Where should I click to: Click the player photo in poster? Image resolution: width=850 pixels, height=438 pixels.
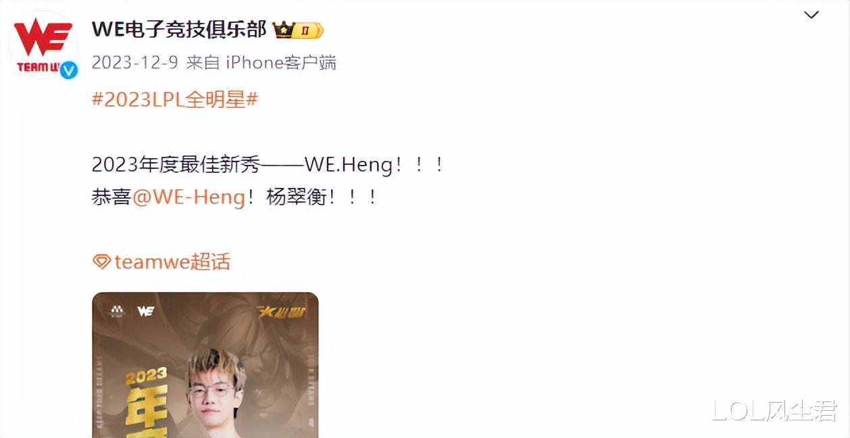(x=216, y=395)
